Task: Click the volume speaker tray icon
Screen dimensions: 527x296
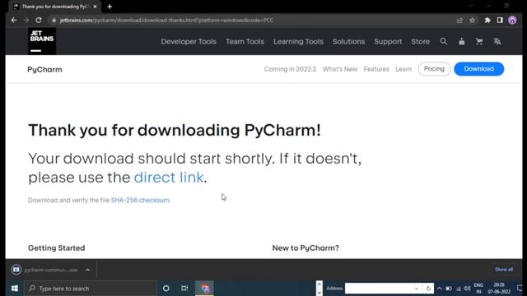Action: pos(467,289)
